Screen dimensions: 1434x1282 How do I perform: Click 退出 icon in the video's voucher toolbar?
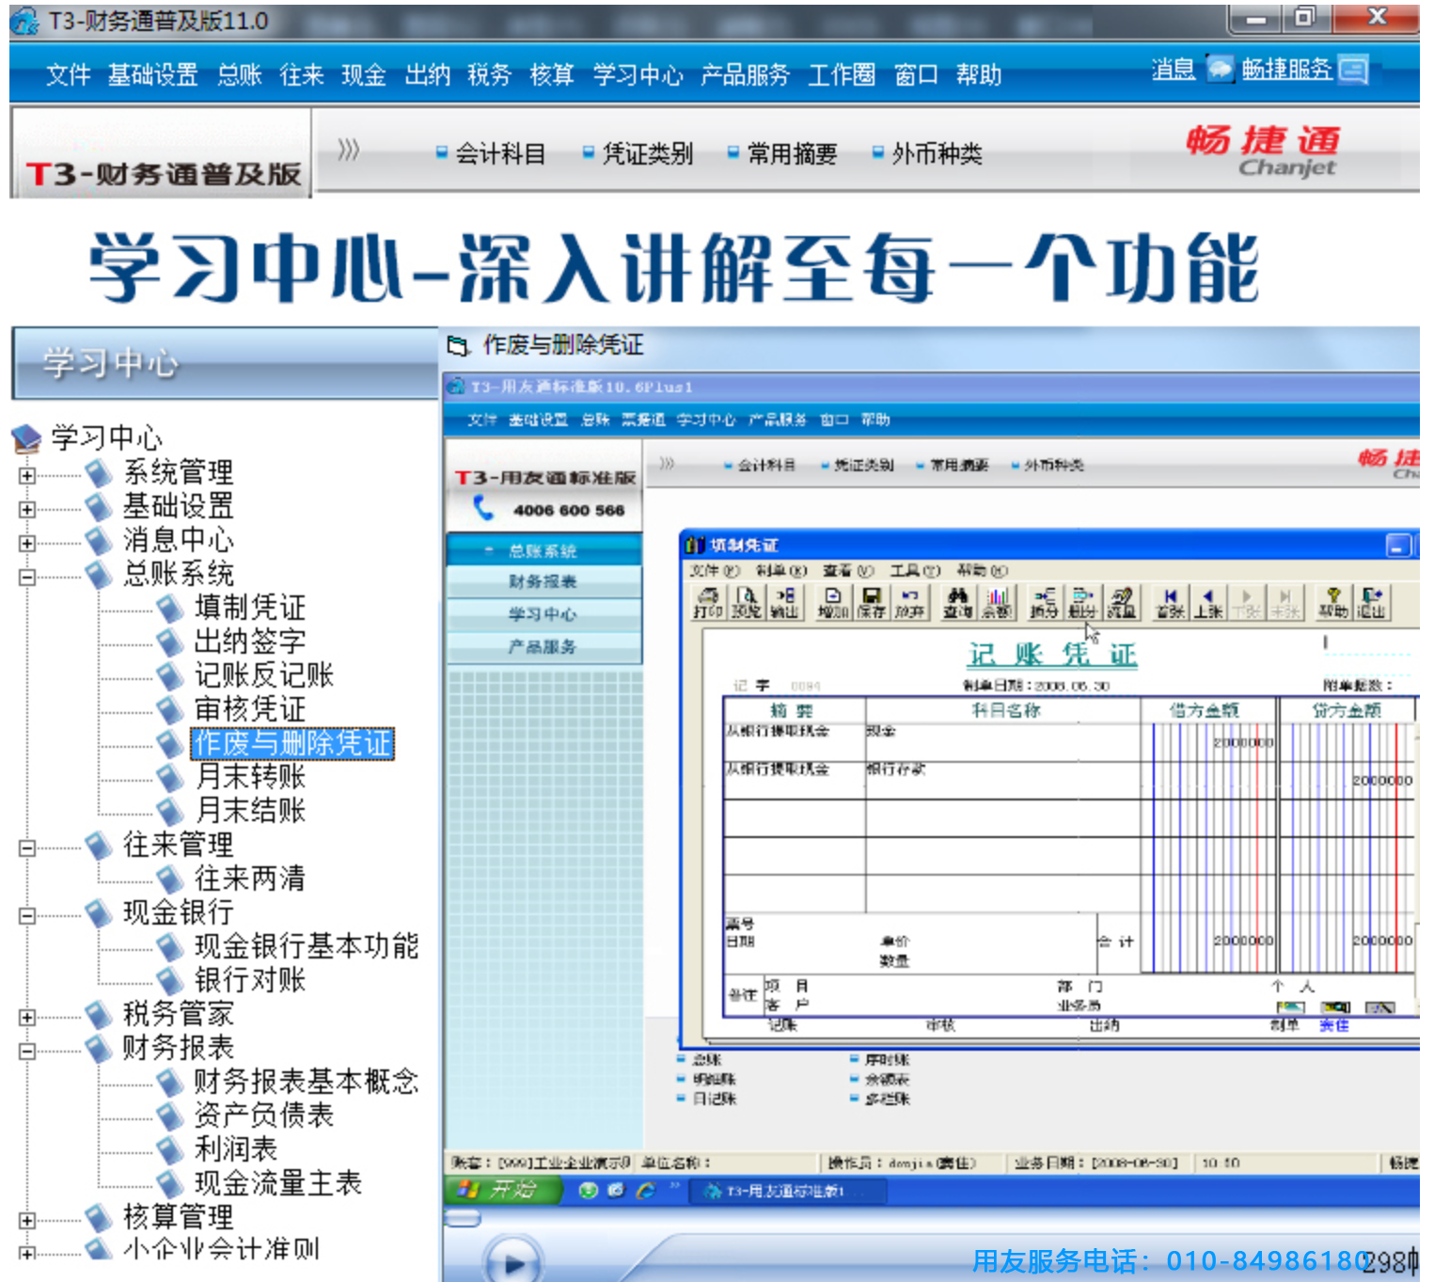[x=1371, y=602]
